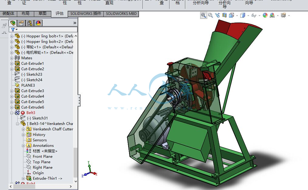Click the Cut-Extrude3 feature icon

[17, 91]
